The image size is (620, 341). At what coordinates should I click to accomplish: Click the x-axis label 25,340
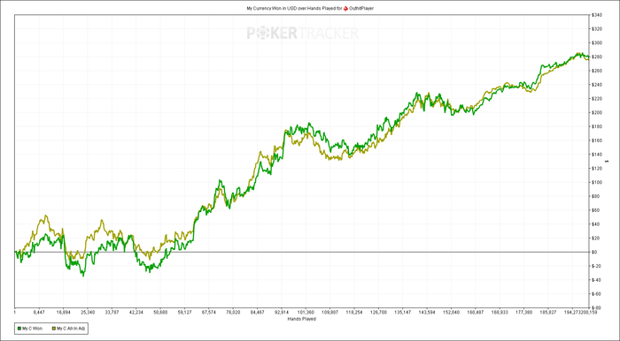(88, 312)
